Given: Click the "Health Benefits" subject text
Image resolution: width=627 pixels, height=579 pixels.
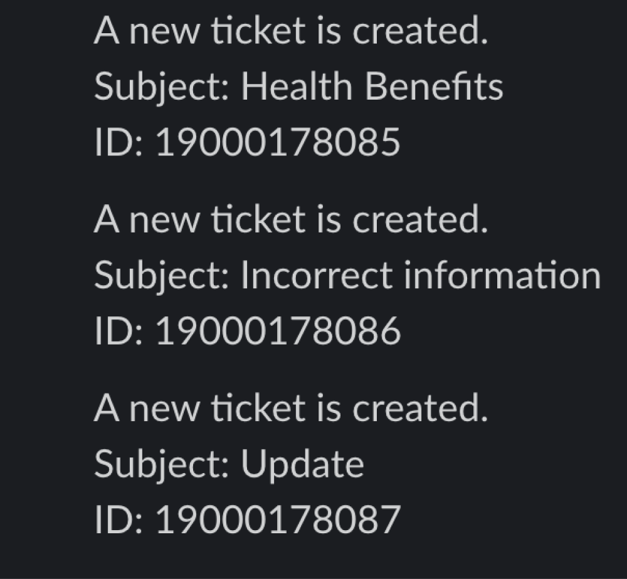Looking at the screenshot, I should coord(372,86).
